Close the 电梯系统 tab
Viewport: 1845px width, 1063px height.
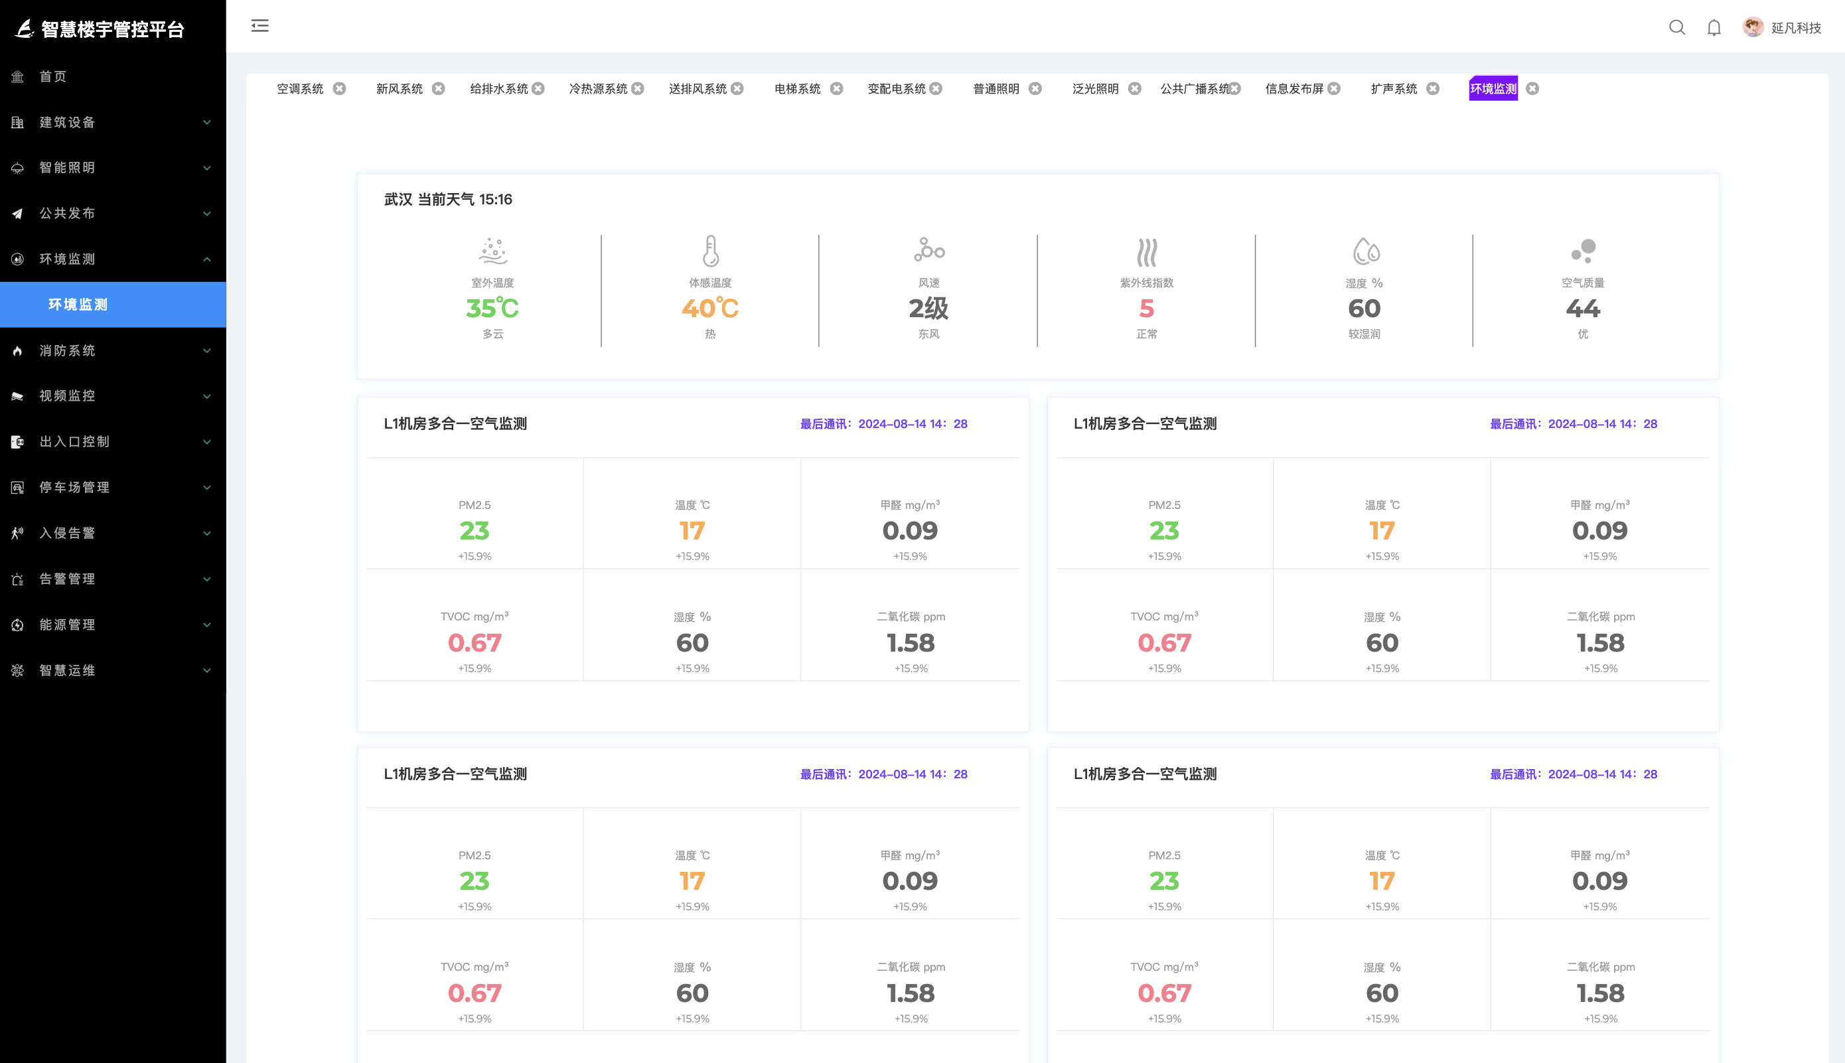pos(837,88)
